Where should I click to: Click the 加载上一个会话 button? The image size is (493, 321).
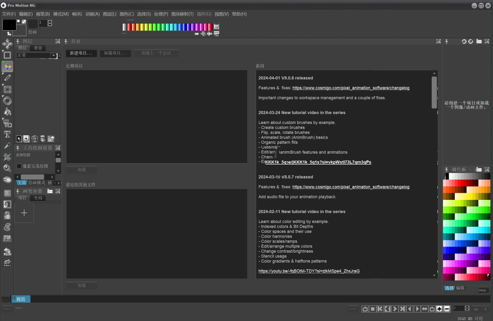[156, 53]
